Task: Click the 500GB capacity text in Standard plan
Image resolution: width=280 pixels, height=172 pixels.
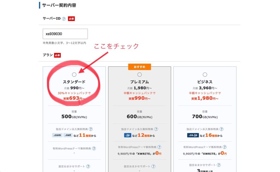Action: pyautogui.click(x=74, y=117)
